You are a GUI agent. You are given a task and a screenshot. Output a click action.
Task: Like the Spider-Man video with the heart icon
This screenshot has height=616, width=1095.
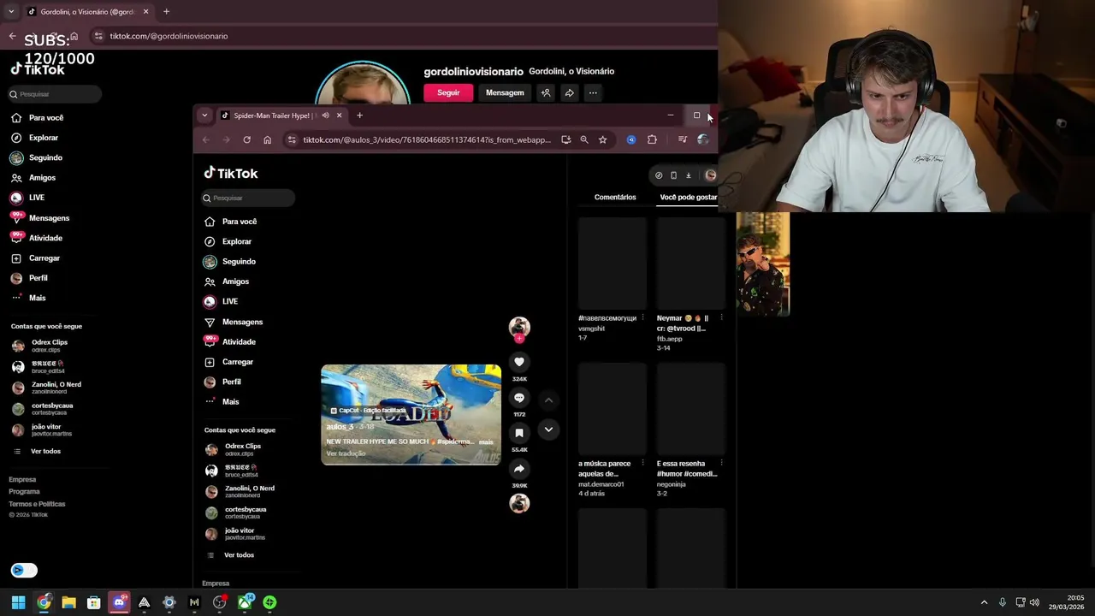(x=519, y=362)
